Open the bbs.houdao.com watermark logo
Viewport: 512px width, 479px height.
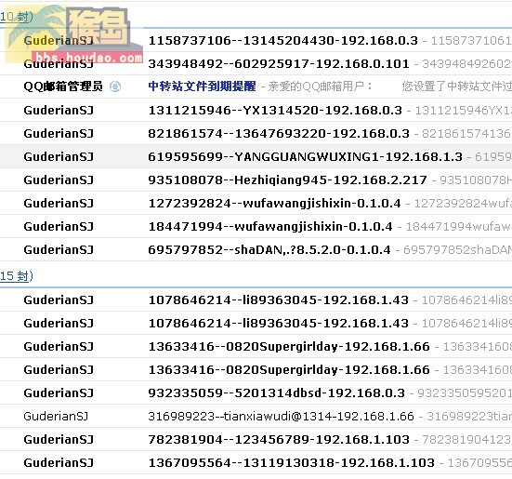pyautogui.click(x=73, y=34)
